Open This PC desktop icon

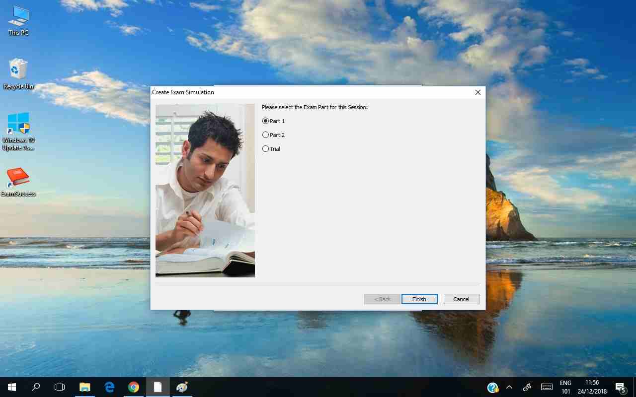(x=18, y=21)
